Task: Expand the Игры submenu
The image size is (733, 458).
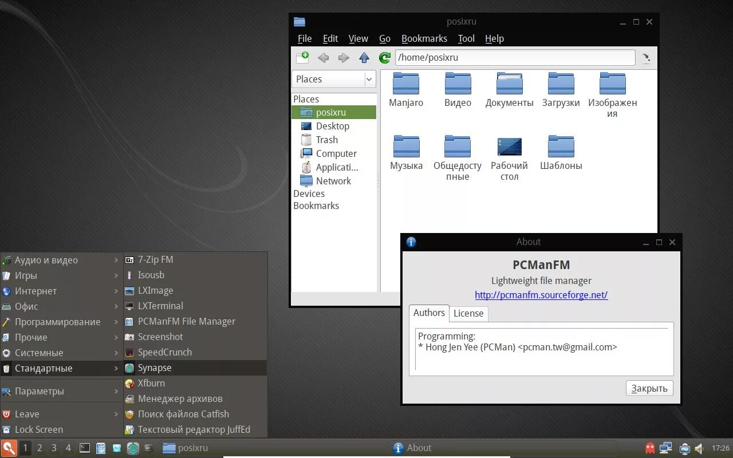Action: pyautogui.click(x=62, y=275)
